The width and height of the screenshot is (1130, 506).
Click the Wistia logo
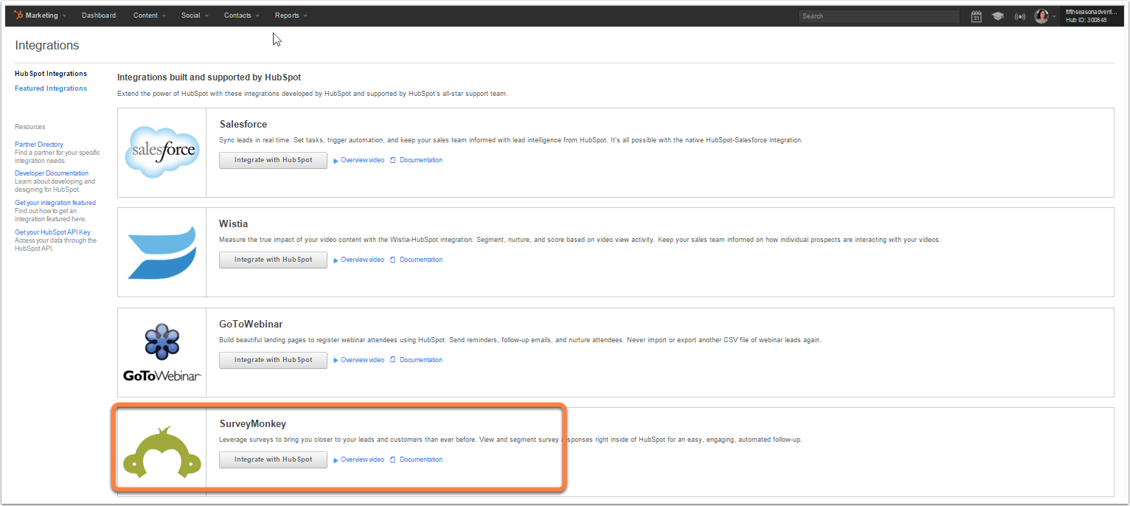pyautogui.click(x=162, y=252)
